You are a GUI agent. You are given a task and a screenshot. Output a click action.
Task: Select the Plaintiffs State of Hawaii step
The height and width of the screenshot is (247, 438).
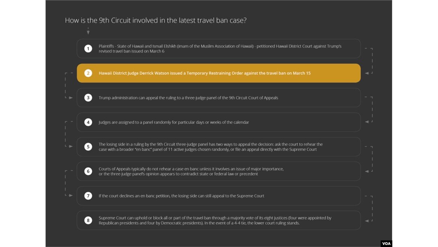[219, 49]
